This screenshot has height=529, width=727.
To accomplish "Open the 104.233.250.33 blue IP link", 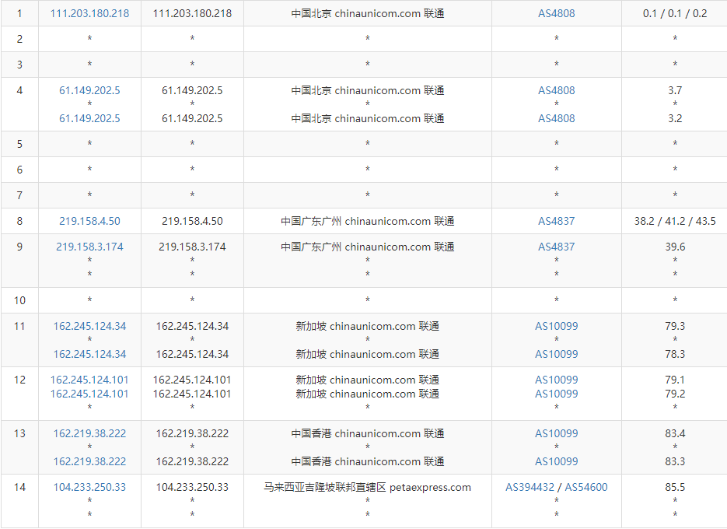I will point(89,487).
